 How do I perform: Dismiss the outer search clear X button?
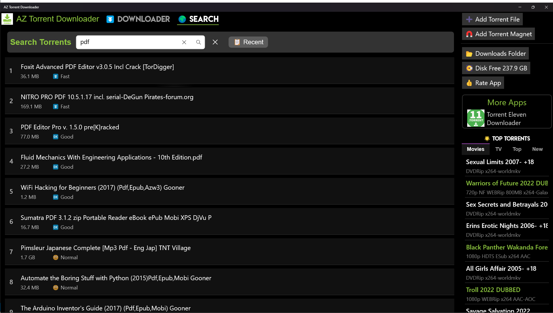click(x=215, y=42)
